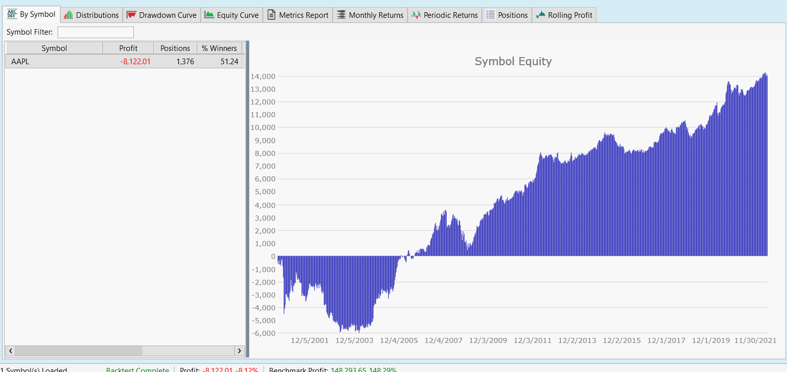Click the Metrics Report document icon

coord(272,15)
